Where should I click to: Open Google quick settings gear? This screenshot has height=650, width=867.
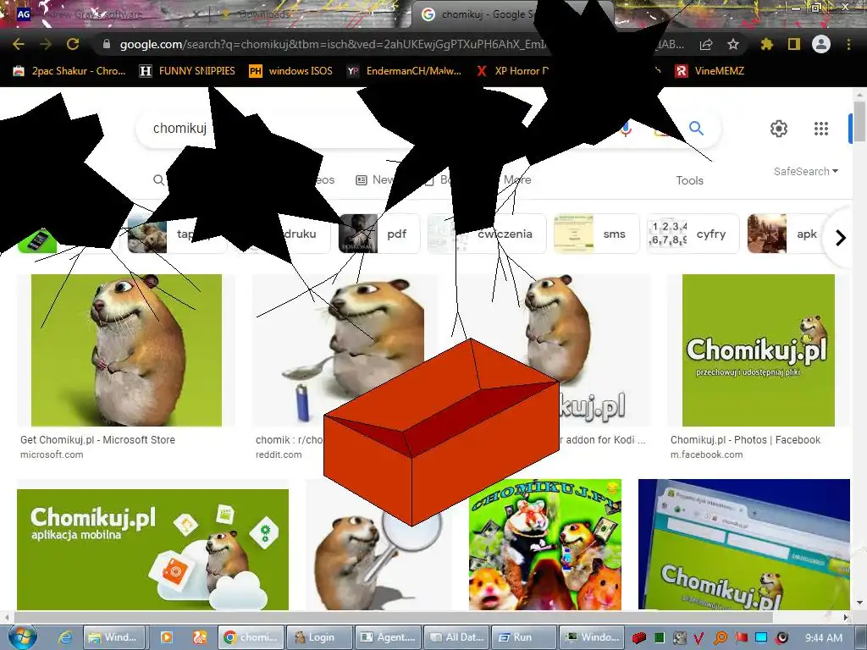pyautogui.click(x=779, y=129)
